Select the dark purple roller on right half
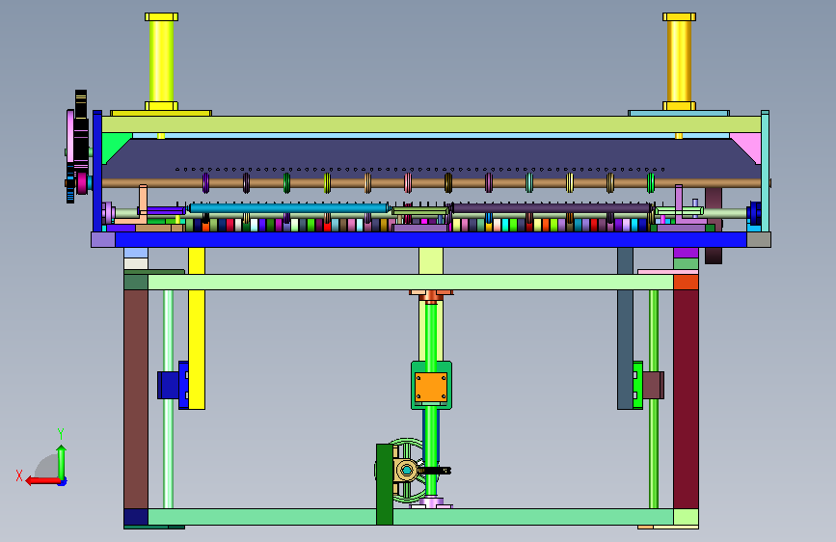 coord(551,208)
